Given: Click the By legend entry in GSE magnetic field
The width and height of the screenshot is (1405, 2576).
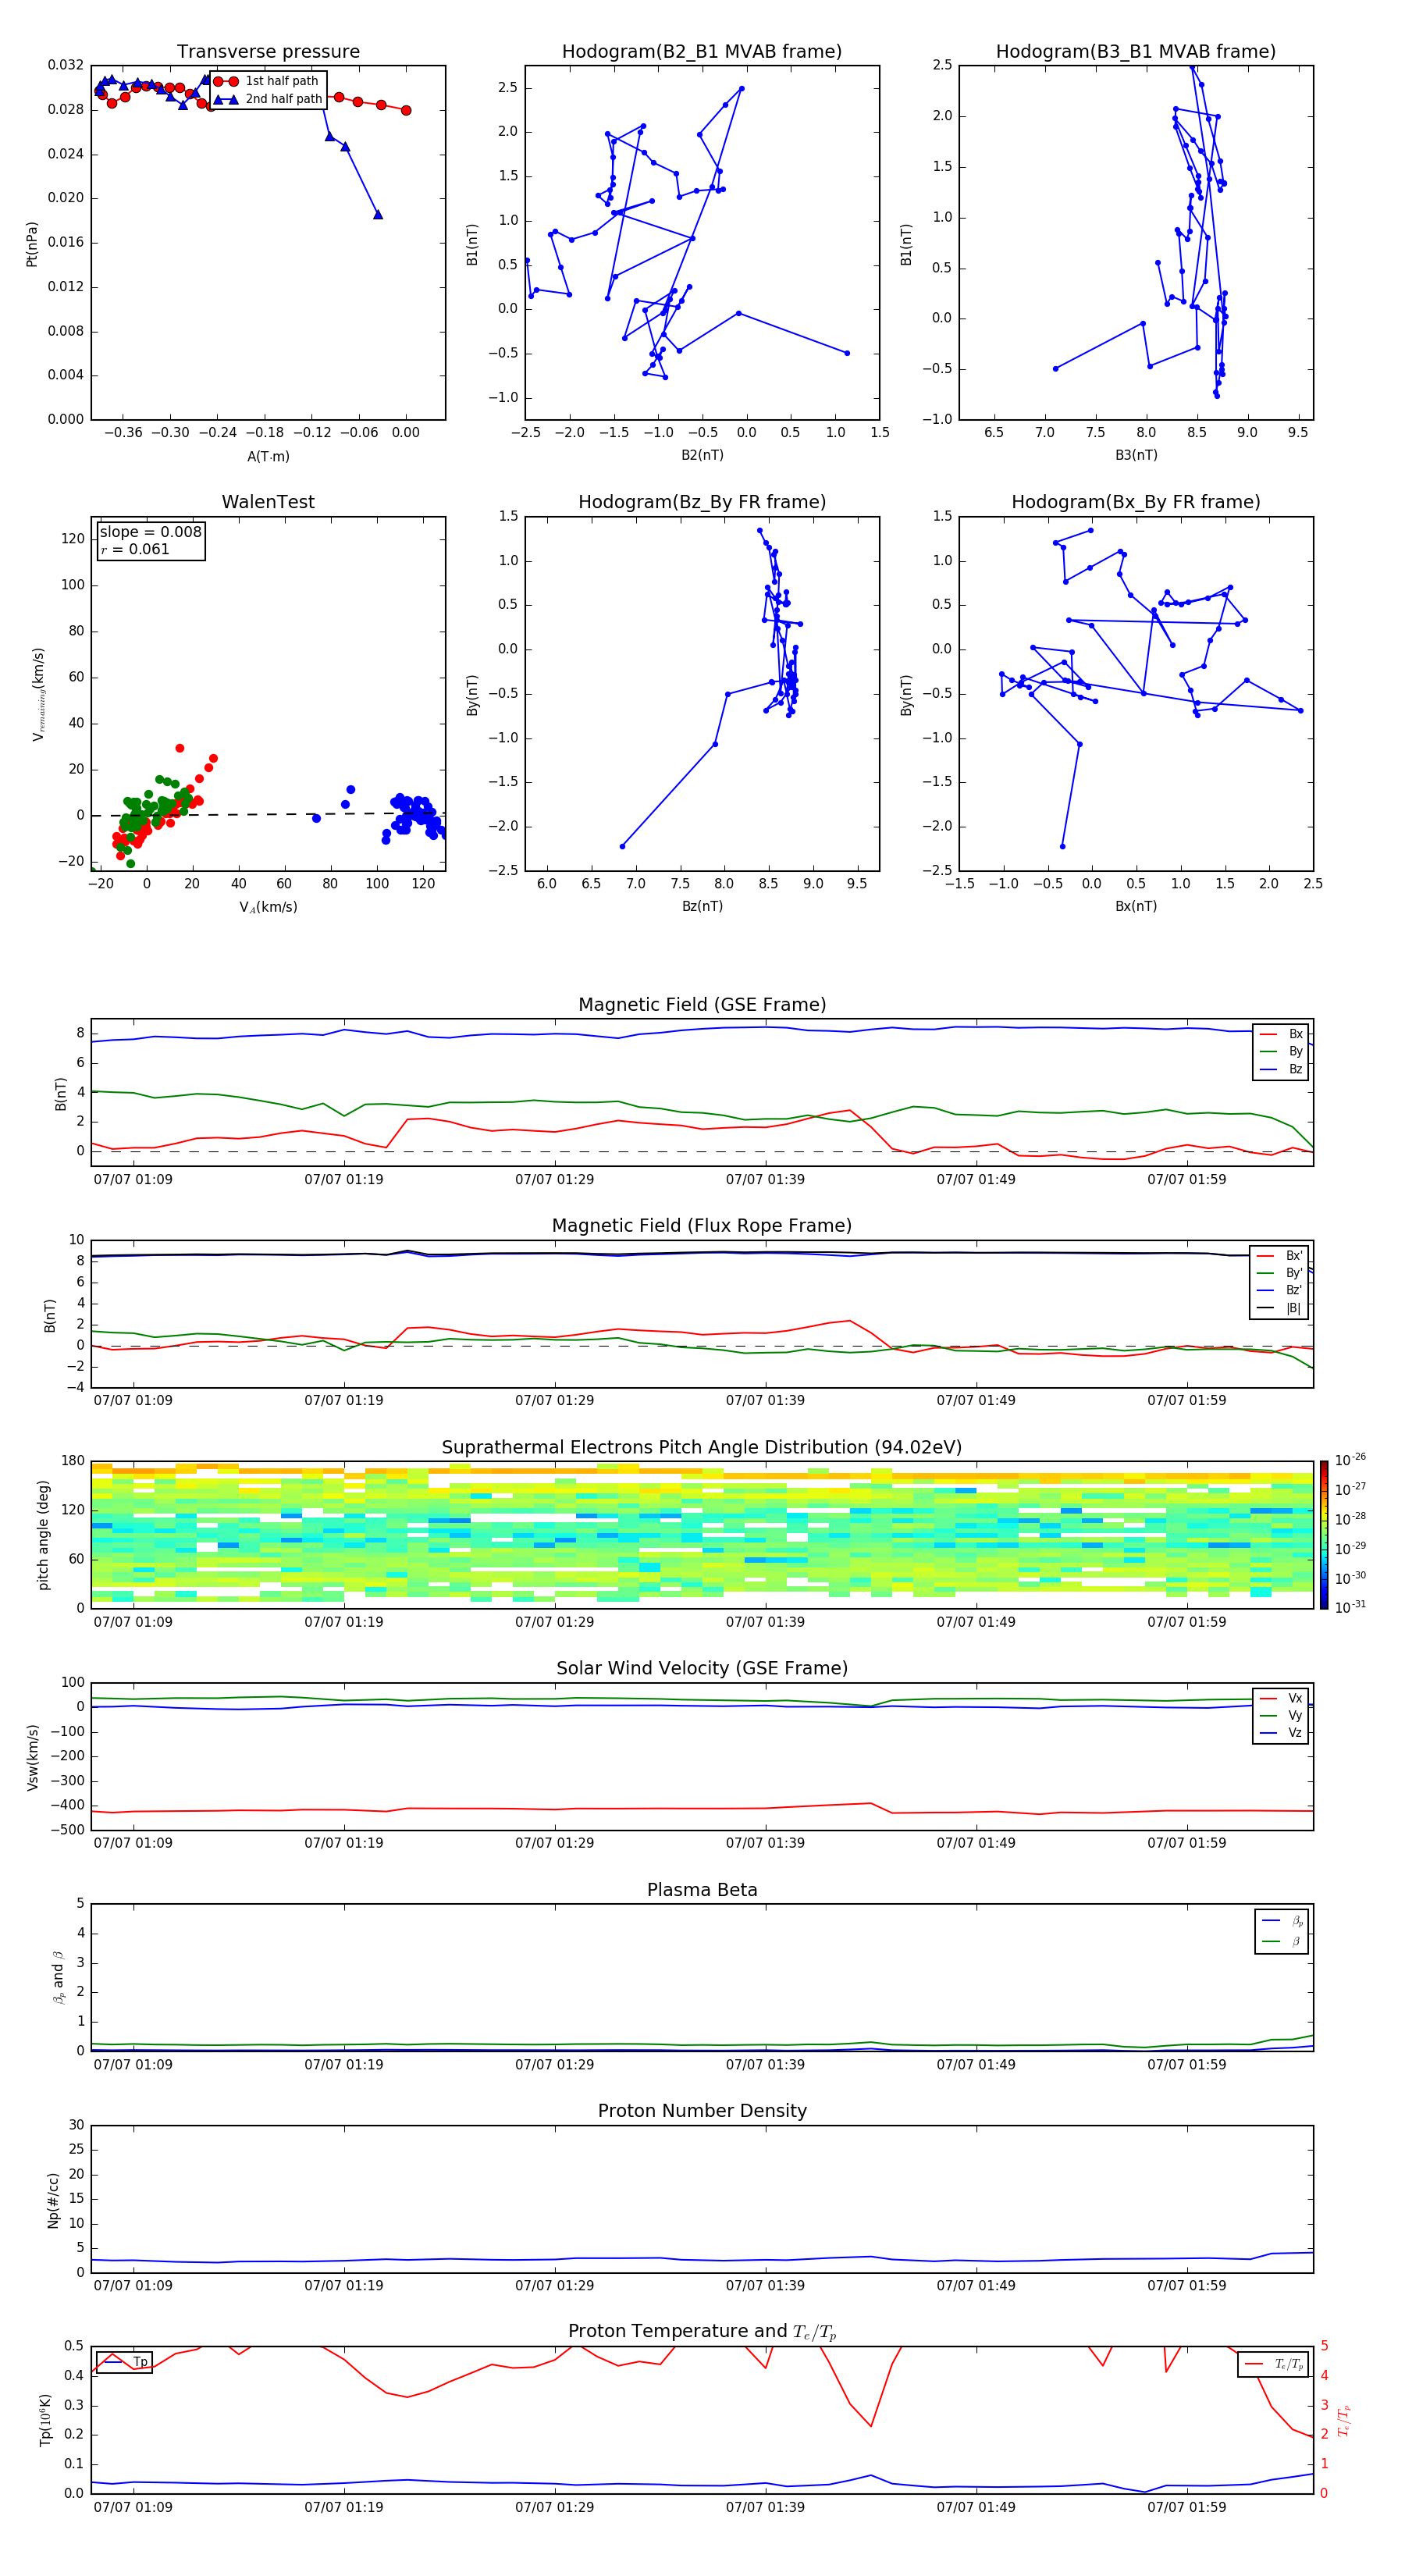Looking at the screenshot, I should pos(1282,1052).
